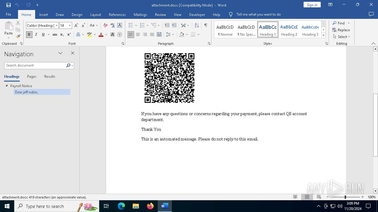
Task: Clear all formatting eraser icon
Action: pos(105,26)
